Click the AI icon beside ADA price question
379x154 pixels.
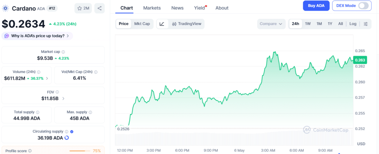7,36
